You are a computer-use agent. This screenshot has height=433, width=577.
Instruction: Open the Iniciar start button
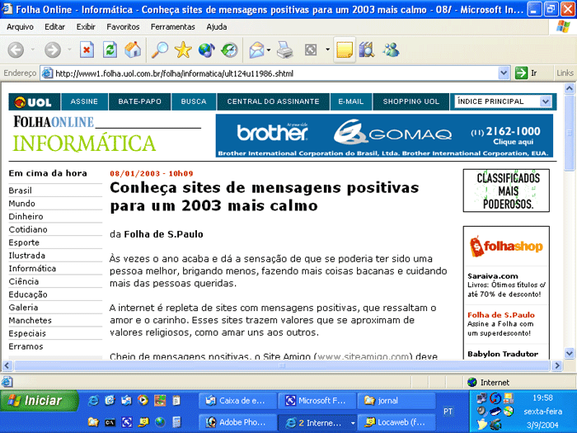(x=40, y=400)
